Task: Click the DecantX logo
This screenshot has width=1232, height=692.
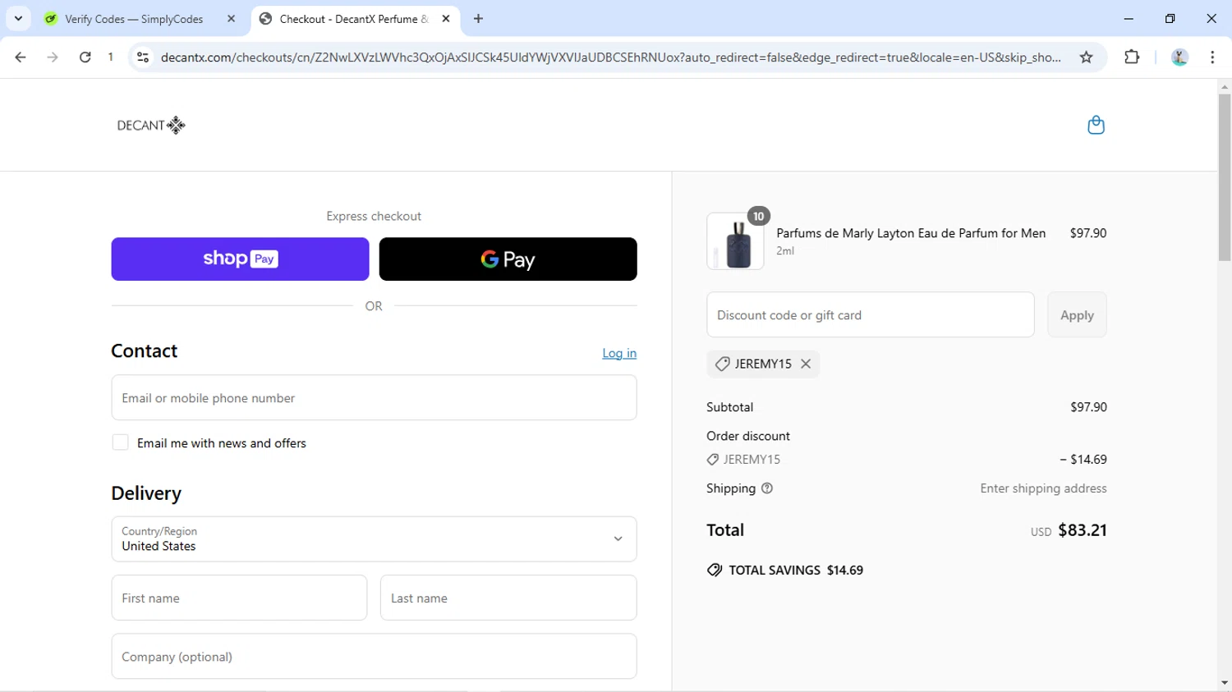Action: coord(151,125)
